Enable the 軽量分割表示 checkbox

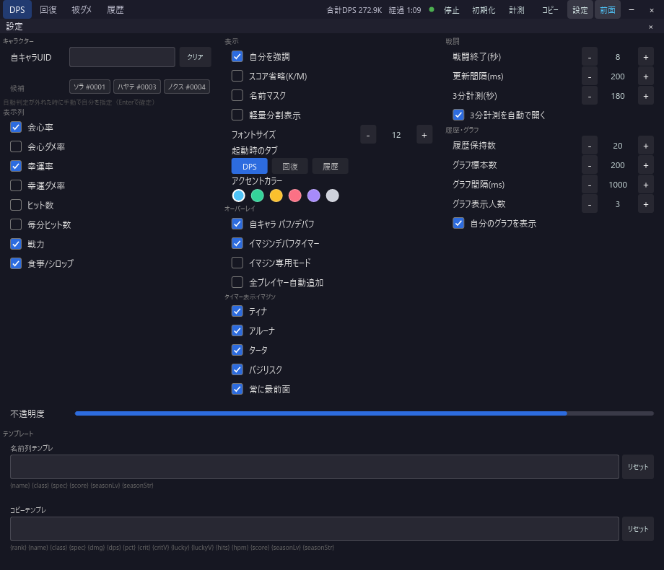pyautogui.click(x=237, y=115)
